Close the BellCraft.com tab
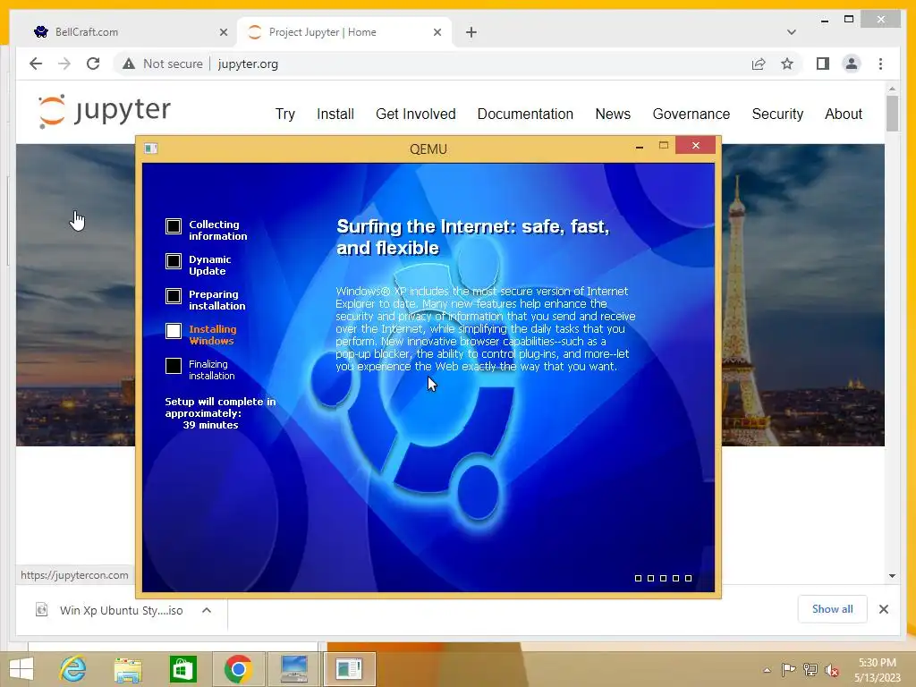The height and width of the screenshot is (687, 916). click(x=223, y=32)
